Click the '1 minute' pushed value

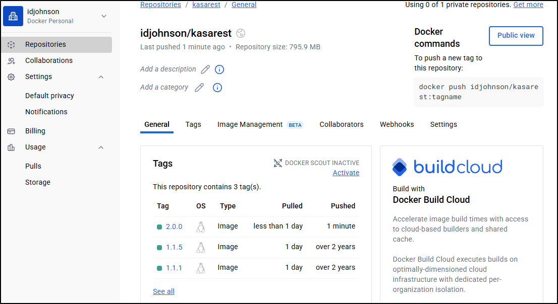(341, 226)
